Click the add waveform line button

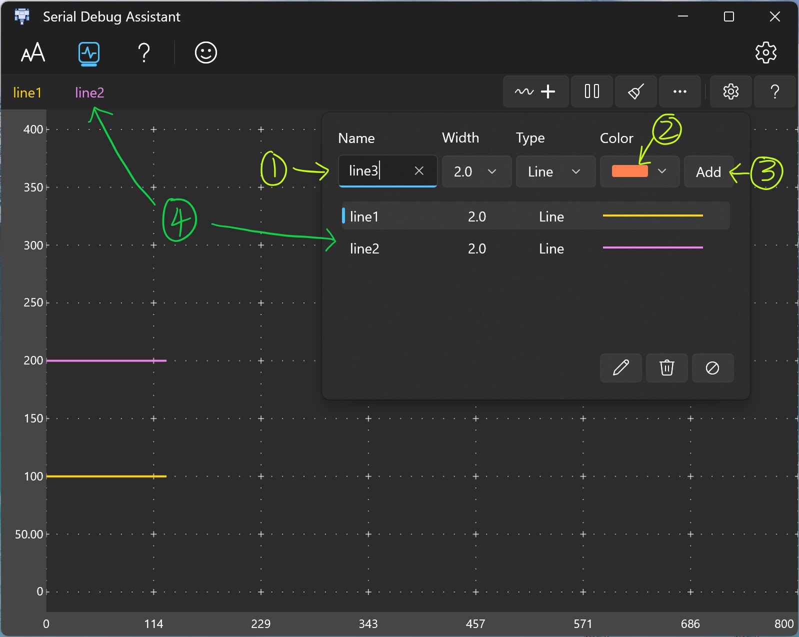(535, 91)
